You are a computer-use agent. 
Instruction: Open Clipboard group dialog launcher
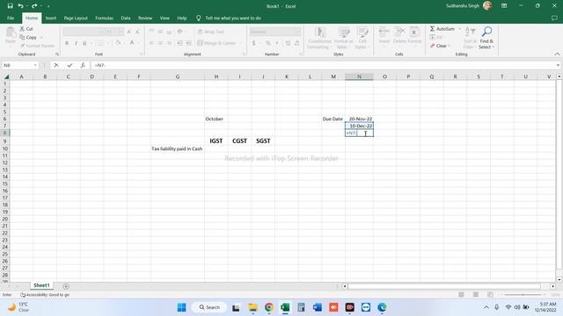[x=57, y=54]
